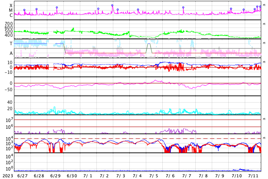Click the 7/ 6 date label
The image size is (268, 179).
pyautogui.click(x=170, y=176)
